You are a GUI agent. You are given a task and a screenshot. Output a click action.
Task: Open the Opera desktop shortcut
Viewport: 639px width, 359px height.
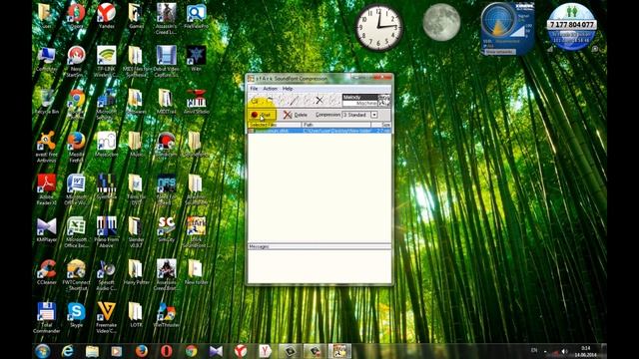point(76,16)
